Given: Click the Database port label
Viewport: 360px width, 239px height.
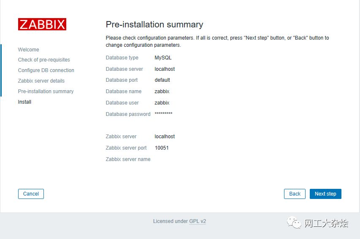Looking at the screenshot, I should click(x=122, y=80).
